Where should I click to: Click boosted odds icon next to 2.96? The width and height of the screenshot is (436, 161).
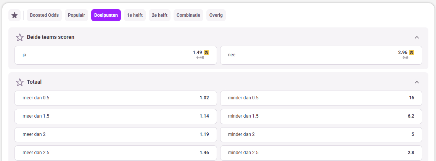pos(412,53)
